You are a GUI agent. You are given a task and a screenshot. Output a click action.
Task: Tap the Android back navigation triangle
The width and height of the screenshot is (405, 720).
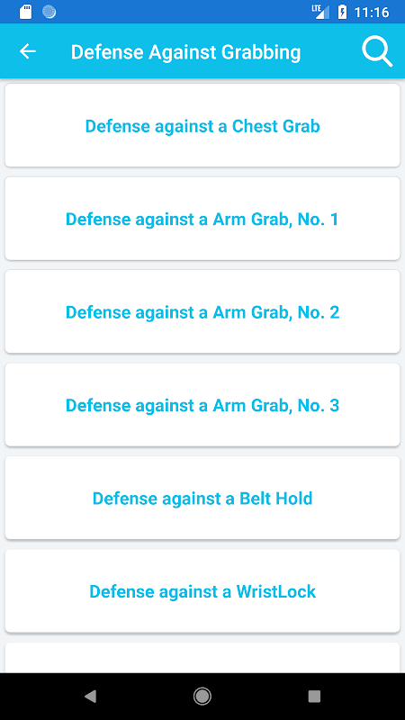point(91,696)
